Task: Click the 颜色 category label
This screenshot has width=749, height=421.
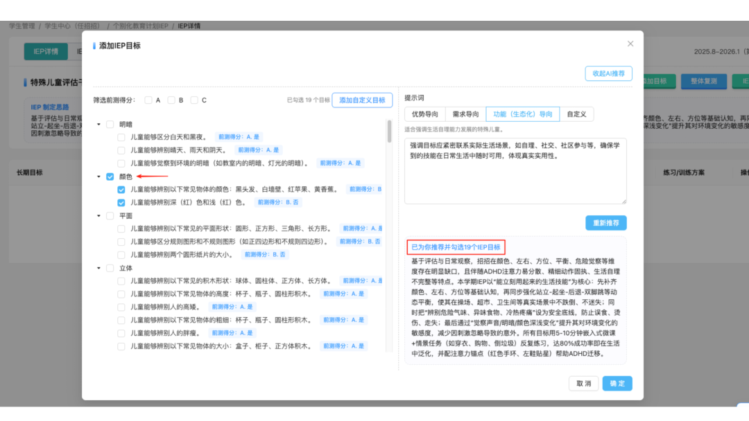Action: [126, 177]
